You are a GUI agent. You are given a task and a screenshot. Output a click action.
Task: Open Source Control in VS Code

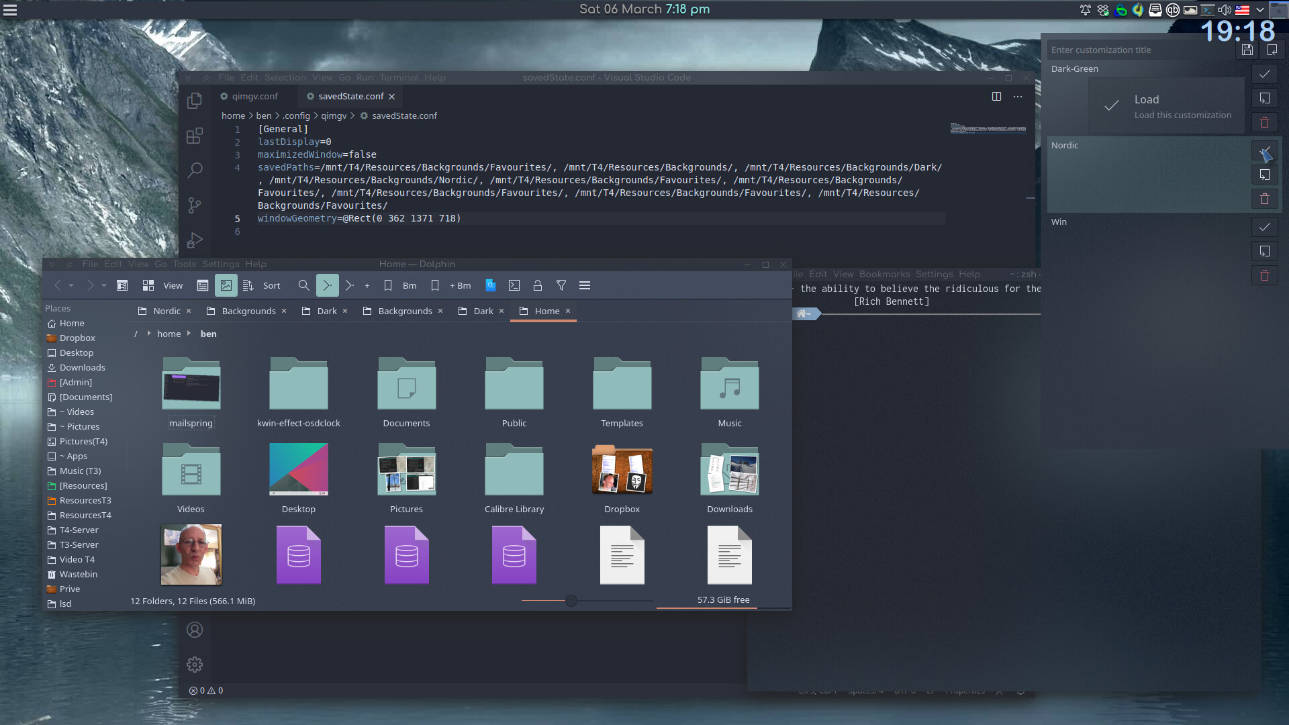click(195, 205)
